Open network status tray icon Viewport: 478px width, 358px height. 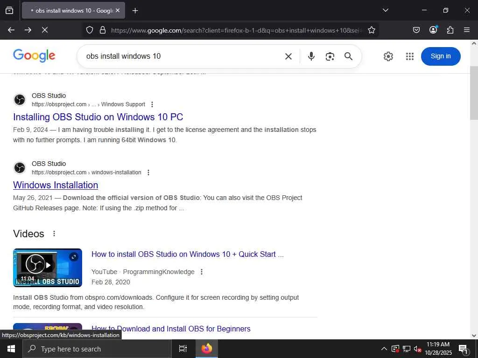(406, 349)
